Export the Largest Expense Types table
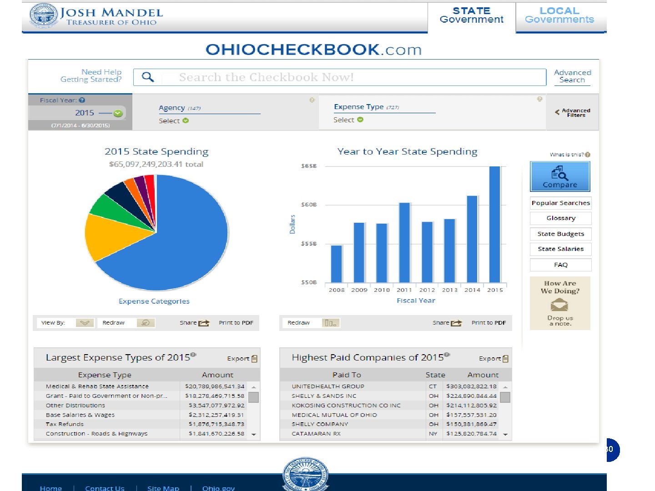 (x=242, y=359)
